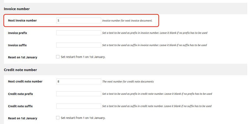Focus the Invoice prefix text box

pyautogui.click(x=79, y=33)
